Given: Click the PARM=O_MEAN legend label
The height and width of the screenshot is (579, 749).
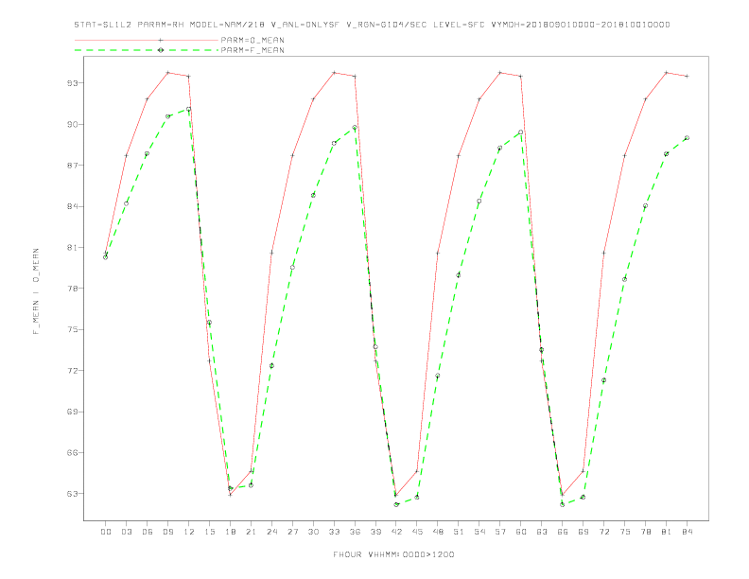Looking at the screenshot, I should click(253, 40).
